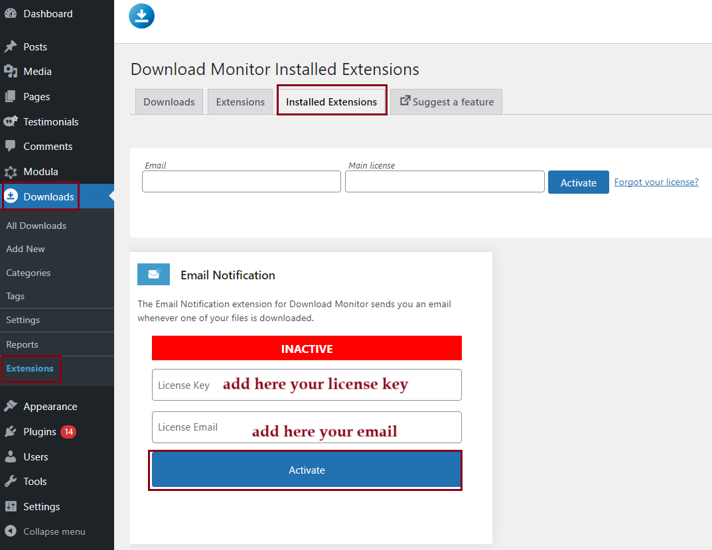Click the Comments speech bubble icon
The height and width of the screenshot is (550, 712).
(11, 146)
